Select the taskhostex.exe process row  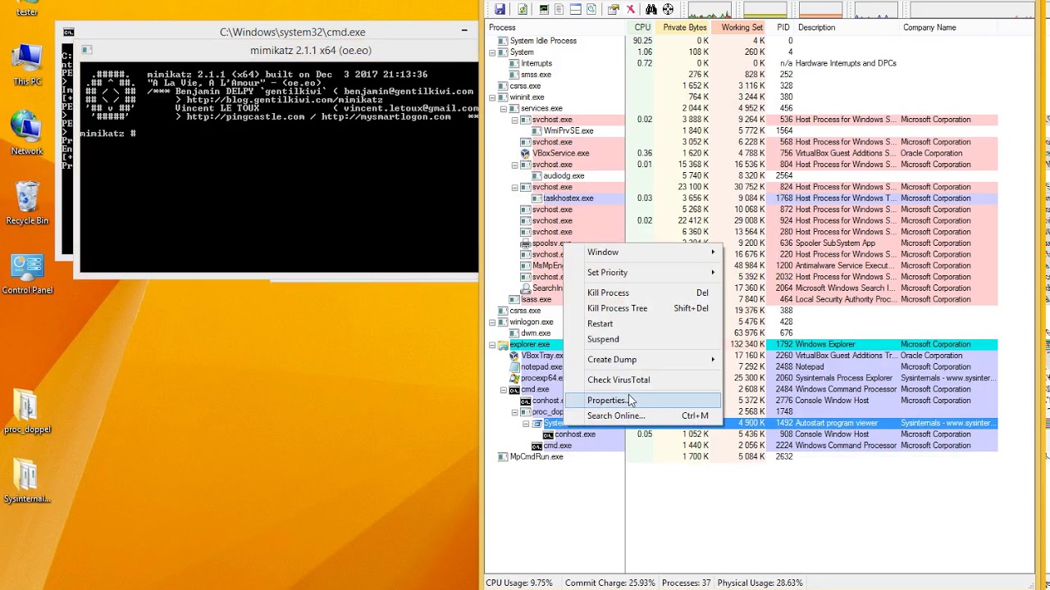coord(742,198)
